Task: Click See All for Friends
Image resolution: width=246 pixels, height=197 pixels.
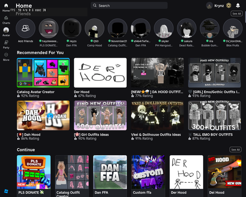Action: [x=237, y=14]
